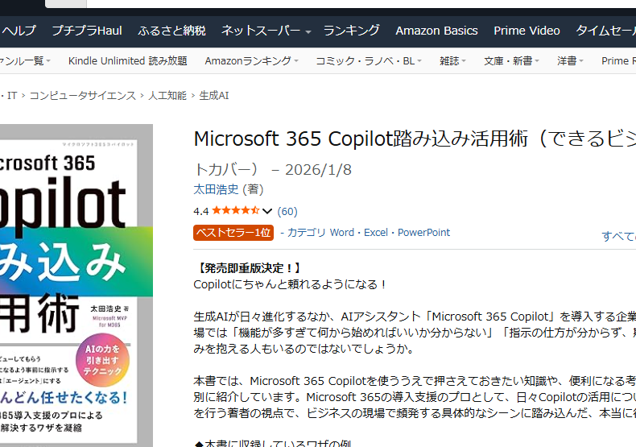Open author 太田浩史 link

coord(216,189)
